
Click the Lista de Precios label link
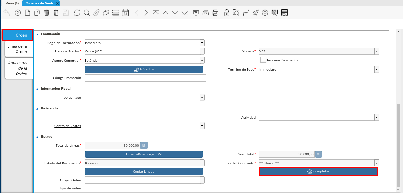click(67, 51)
